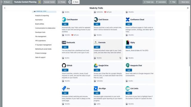Open the Automation button in the board header
The height and width of the screenshot is (107, 191).
click(161, 2)
